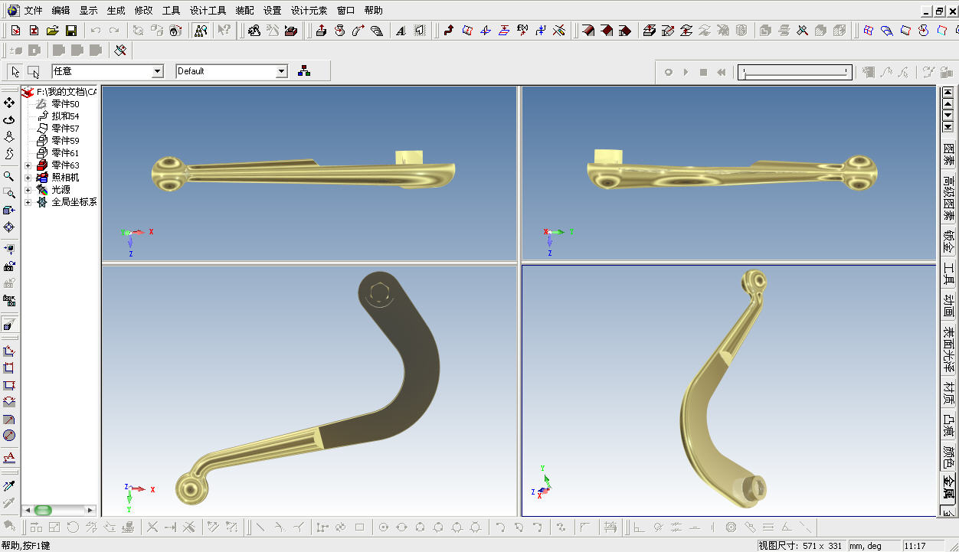
Task: Open the 显示 menu
Action: coord(88,11)
